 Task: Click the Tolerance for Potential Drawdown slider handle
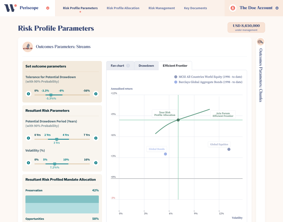(x=51, y=95)
